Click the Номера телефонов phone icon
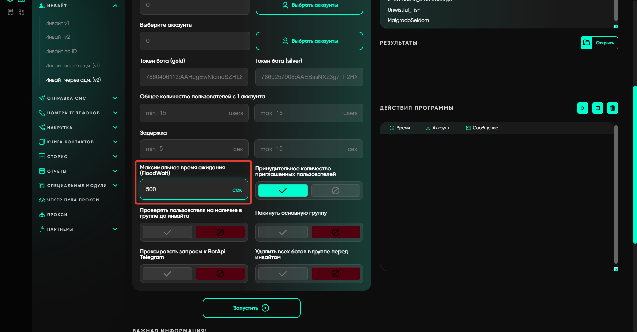This screenshot has height=332, width=637. pos(42,113)
